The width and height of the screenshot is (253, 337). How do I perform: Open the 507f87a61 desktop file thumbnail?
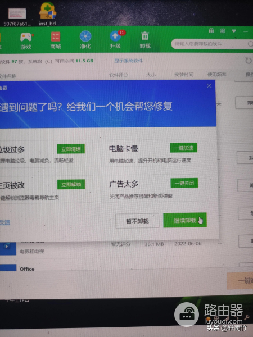pyautogui.click(x=17, y=17)
